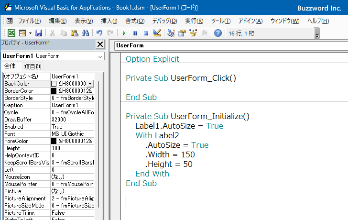Open the 編集(E) menu

pos(58,21)
